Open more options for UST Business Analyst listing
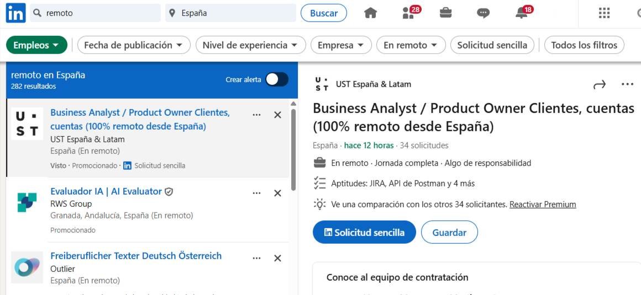This screenshot has height=295, width=641. pyautogui.click(x=257, y=115)
